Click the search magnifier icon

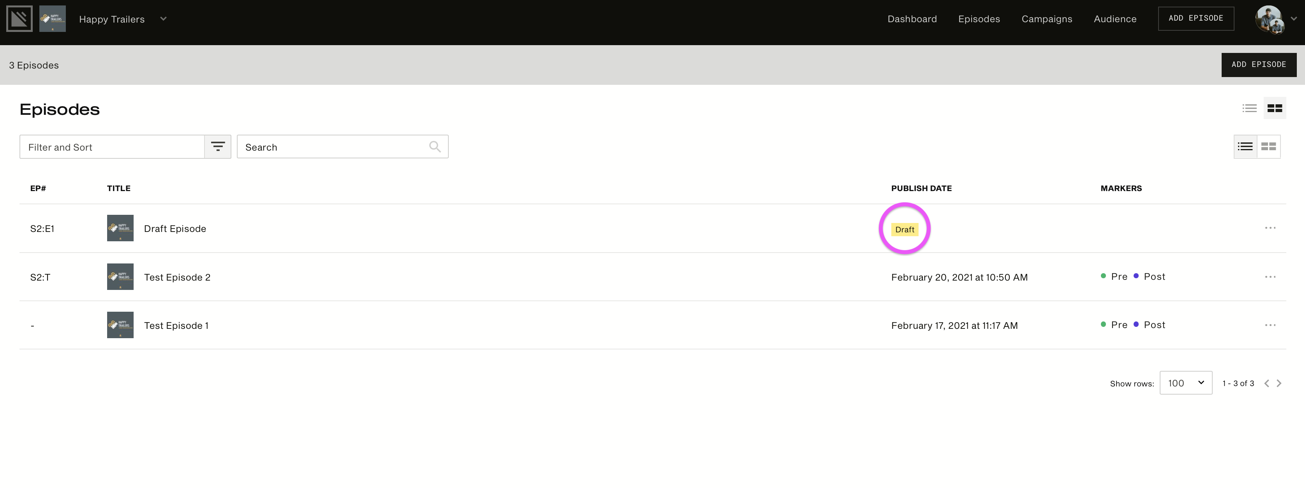click(435, 147)
